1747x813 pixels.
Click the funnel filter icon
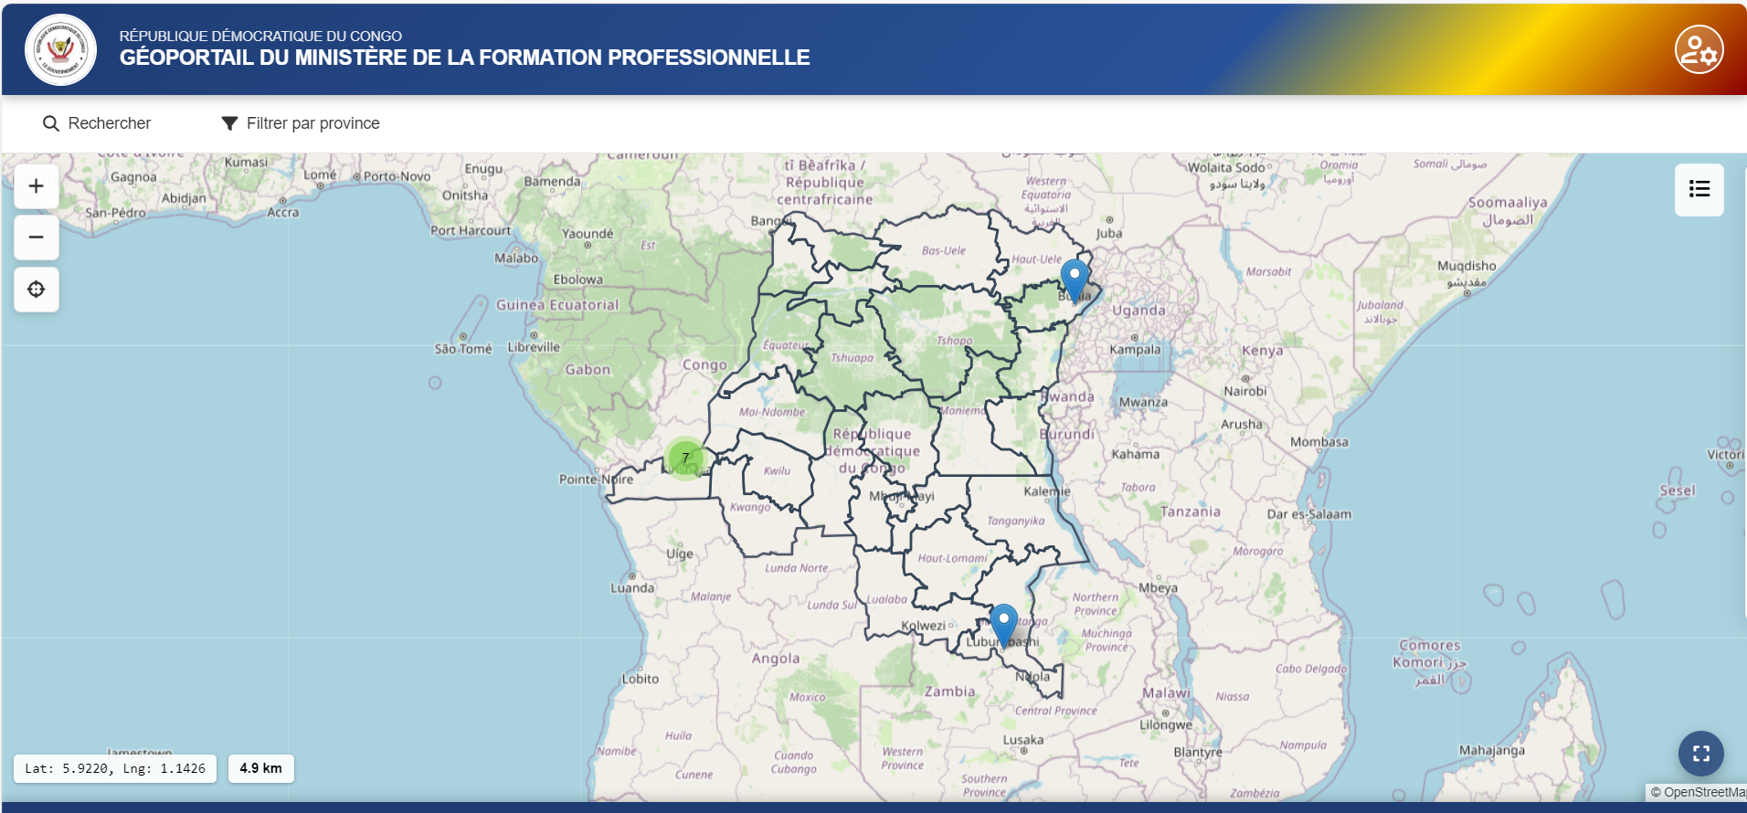229,123
